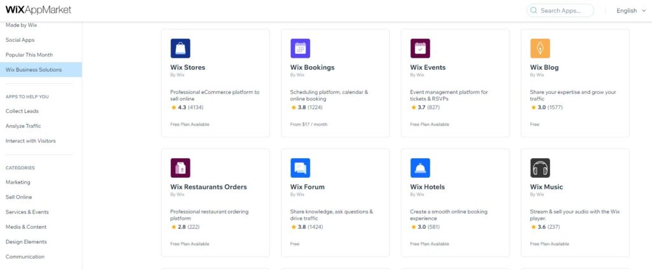Click the Wix Bookings calendar icon
This screenshot has height=270, width=652.
pos(301,48)
